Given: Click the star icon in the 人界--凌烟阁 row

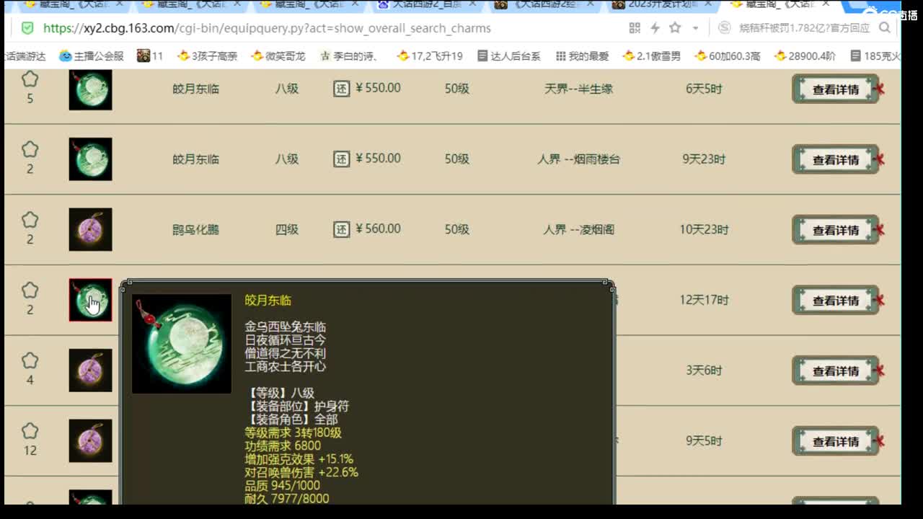Looking at the screenshot, I should click(30, 220).
